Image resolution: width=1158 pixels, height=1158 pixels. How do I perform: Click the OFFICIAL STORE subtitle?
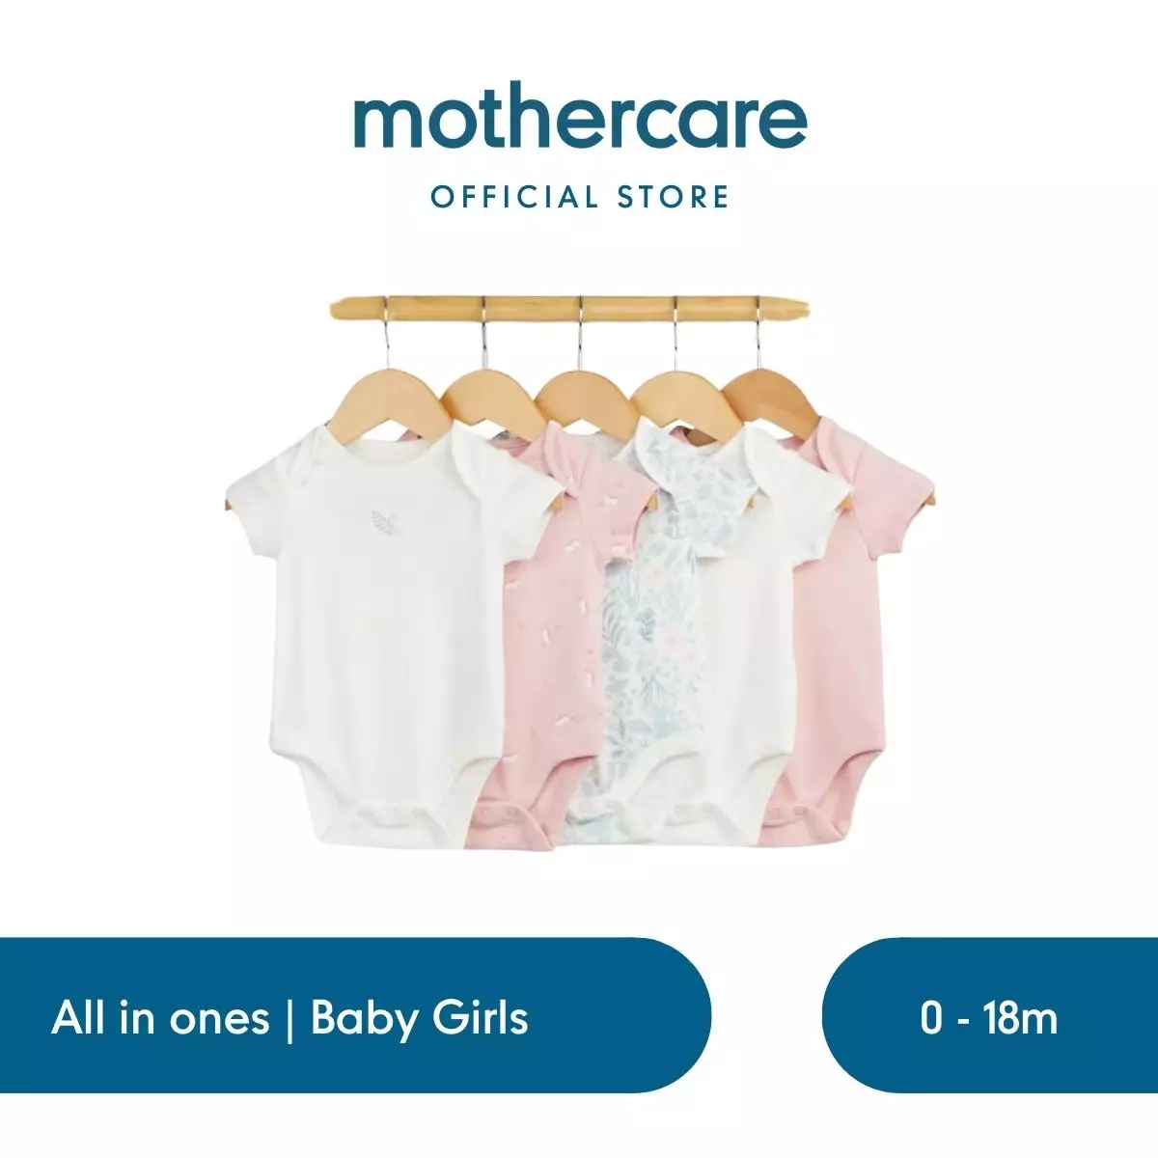click(580, 198)
